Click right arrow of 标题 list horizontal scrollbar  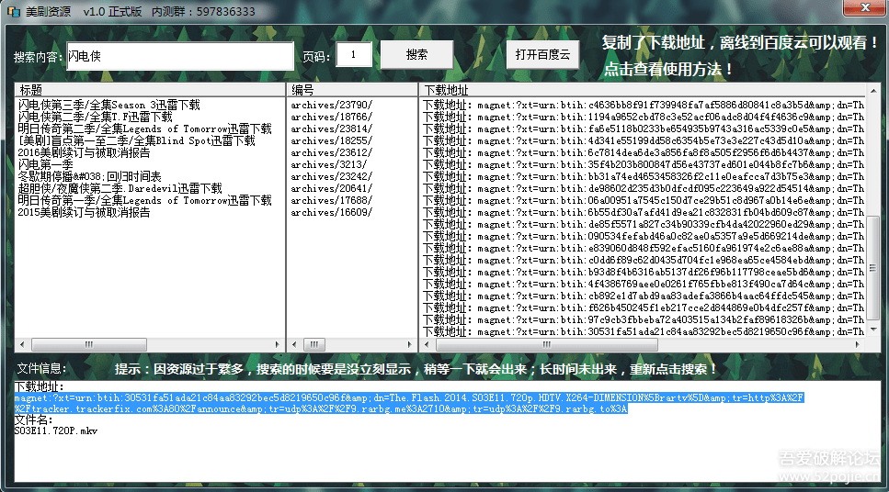pos(277,344)
